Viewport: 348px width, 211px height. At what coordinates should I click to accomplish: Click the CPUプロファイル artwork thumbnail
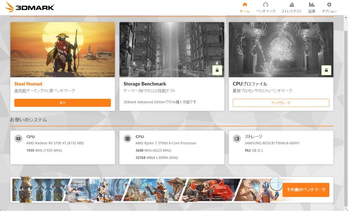point(281,49)
